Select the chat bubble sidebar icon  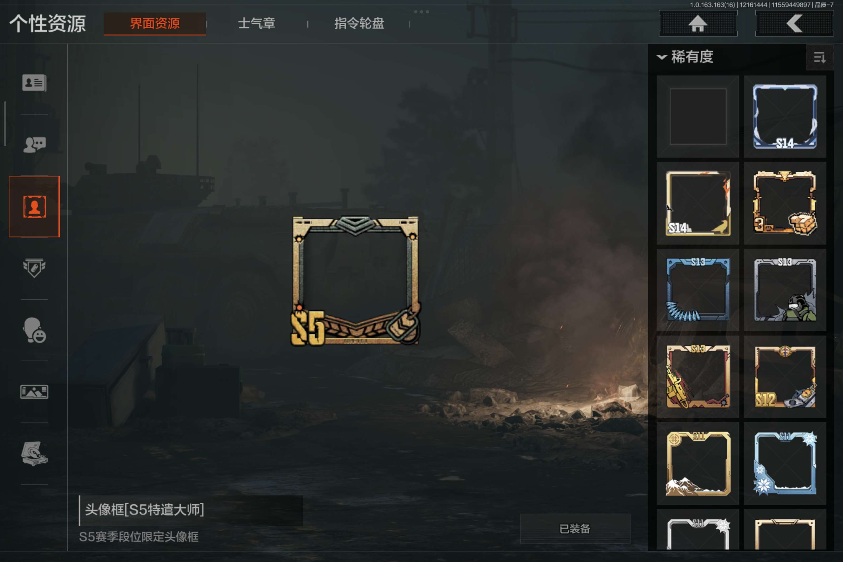(34, 144)
